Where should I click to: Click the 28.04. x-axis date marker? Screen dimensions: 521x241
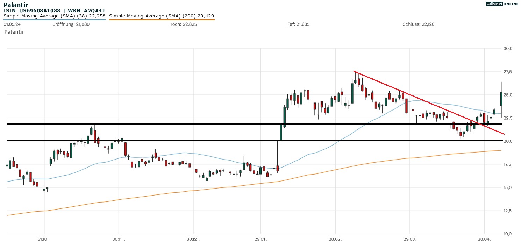point(485,239)
